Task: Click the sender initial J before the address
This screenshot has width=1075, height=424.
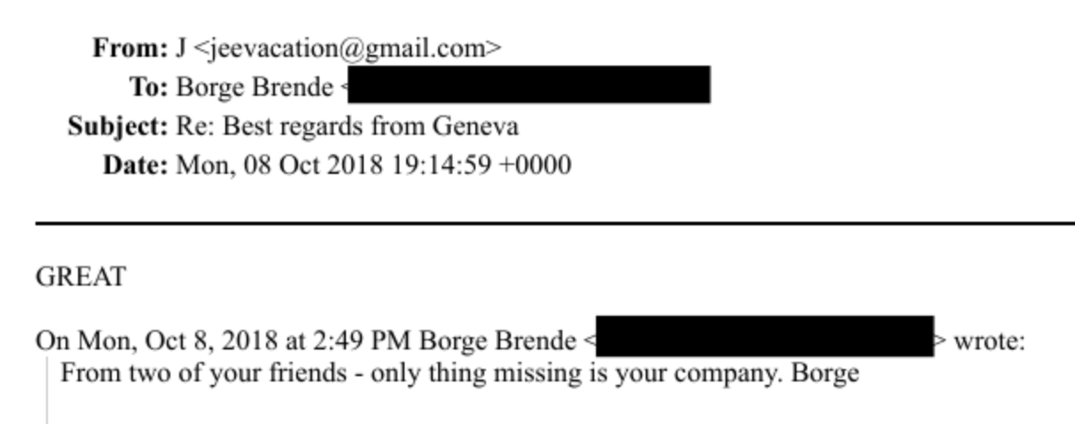Action: point(180,48)
